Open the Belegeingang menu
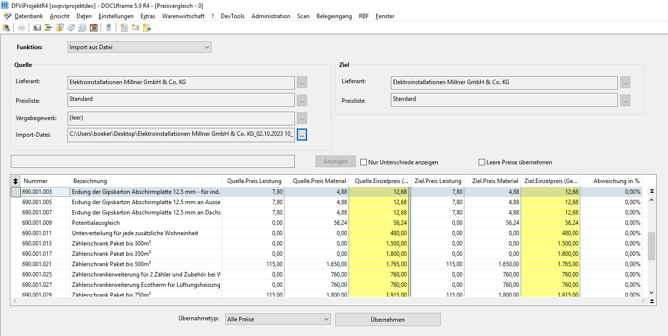The height and width of the screenshot is (336, 668). coord(334,16)
